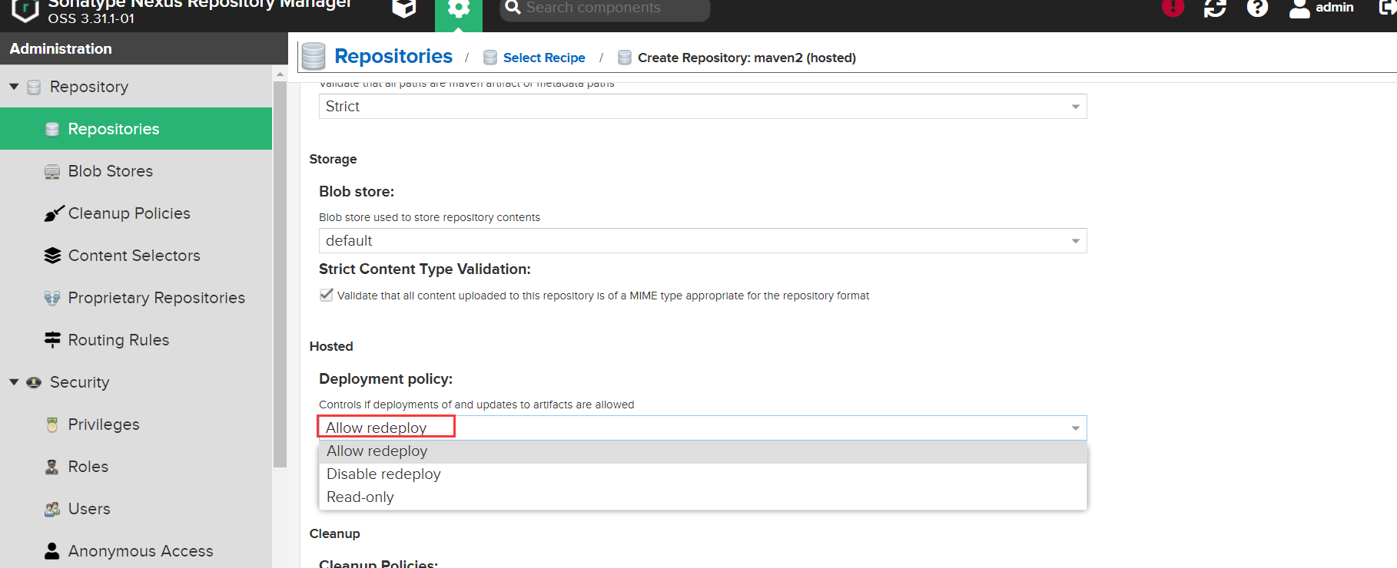
Task: Choose Allow redeploy from the list
Action: pos(702,451)
